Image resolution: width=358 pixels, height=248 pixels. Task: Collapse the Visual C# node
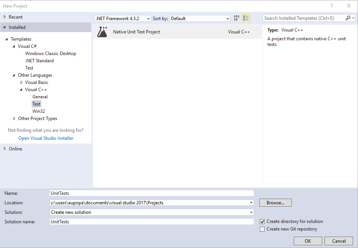click(x=14, y=46)
